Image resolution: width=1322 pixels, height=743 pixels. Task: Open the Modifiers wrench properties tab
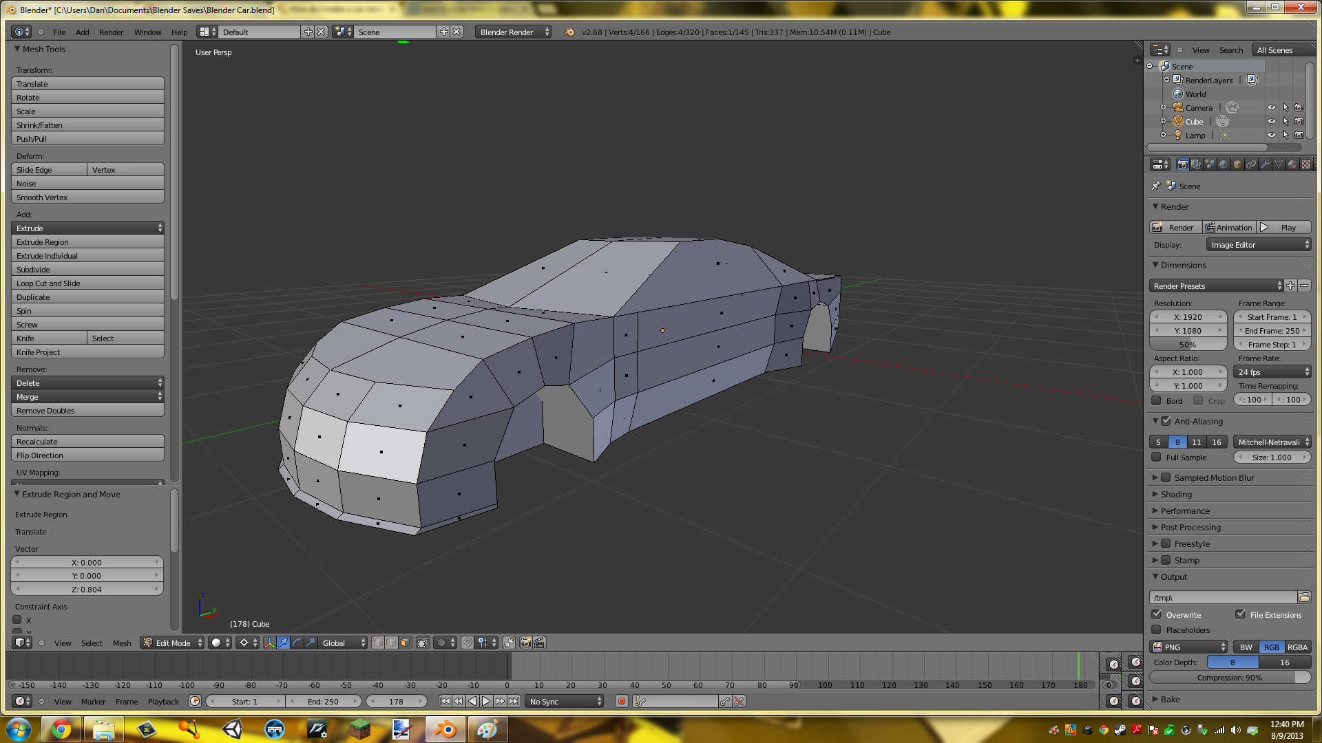(x=1265, y=164)
